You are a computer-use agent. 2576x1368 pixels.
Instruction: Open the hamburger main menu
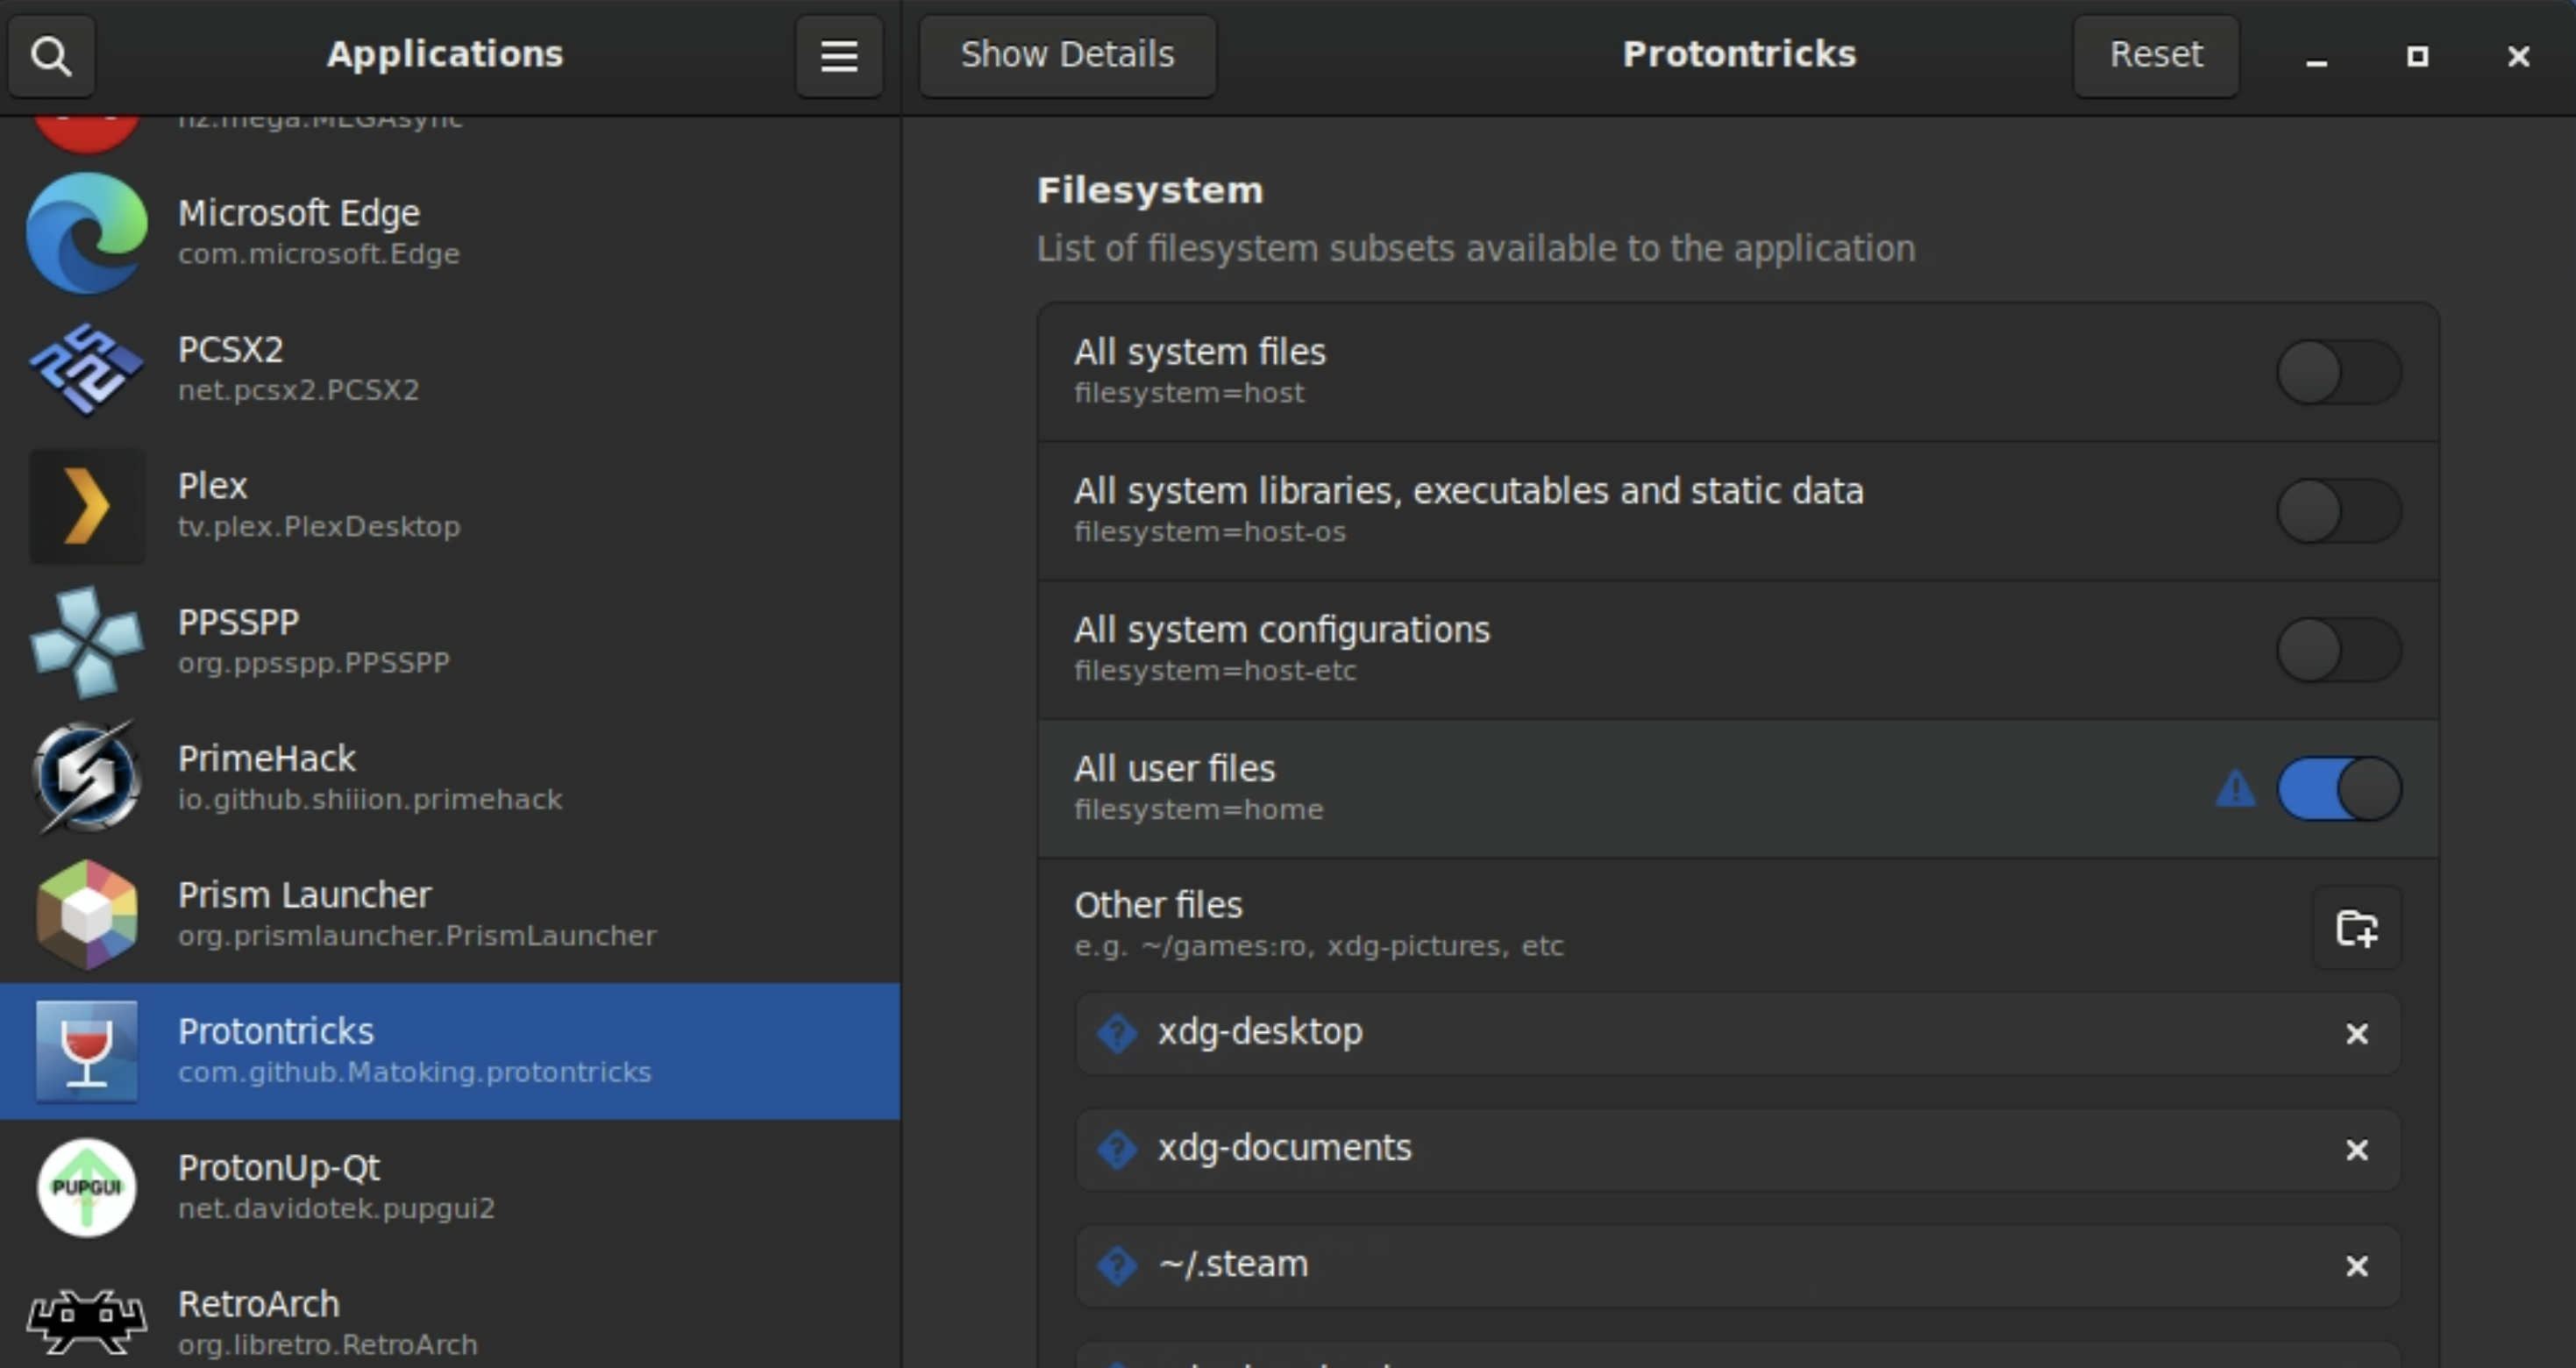(x=839, y=56)
